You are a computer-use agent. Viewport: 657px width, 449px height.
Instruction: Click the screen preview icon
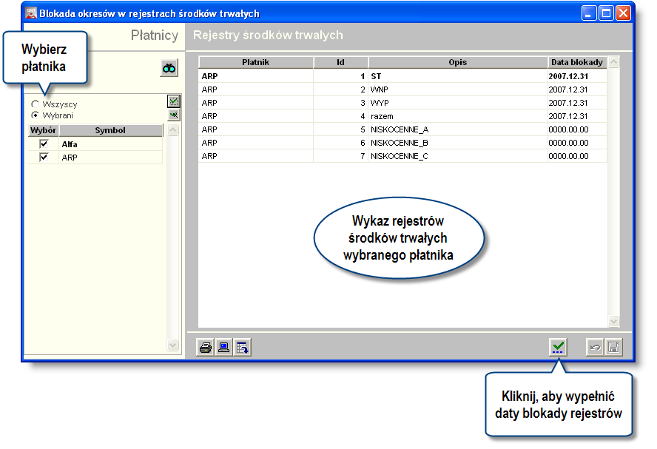(x=223, y=347)
